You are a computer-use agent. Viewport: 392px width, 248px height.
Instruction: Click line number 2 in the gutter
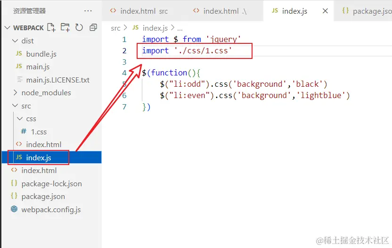pyautogui.click(x=124, y=51)
